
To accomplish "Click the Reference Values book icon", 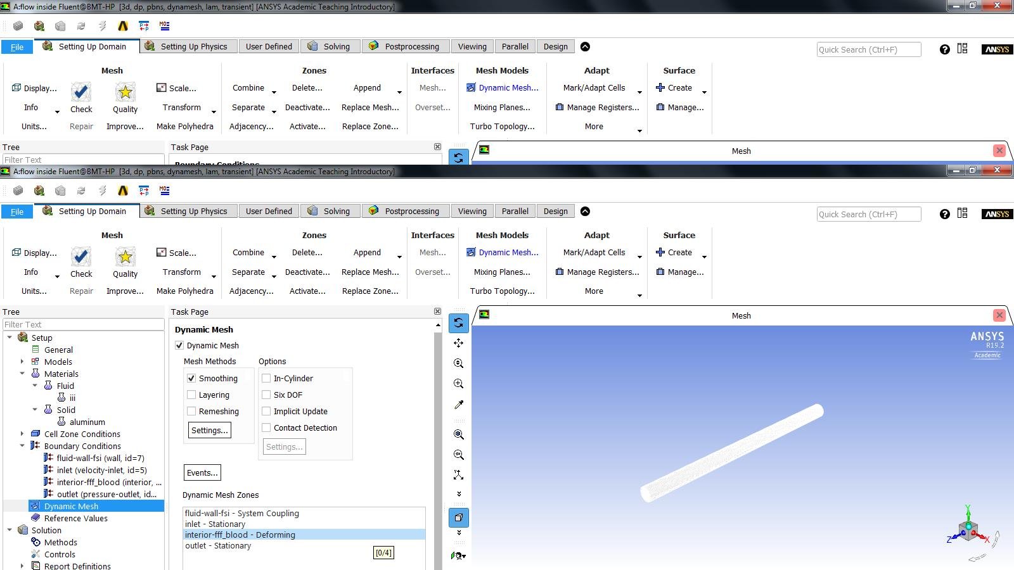I will (35, 517).
